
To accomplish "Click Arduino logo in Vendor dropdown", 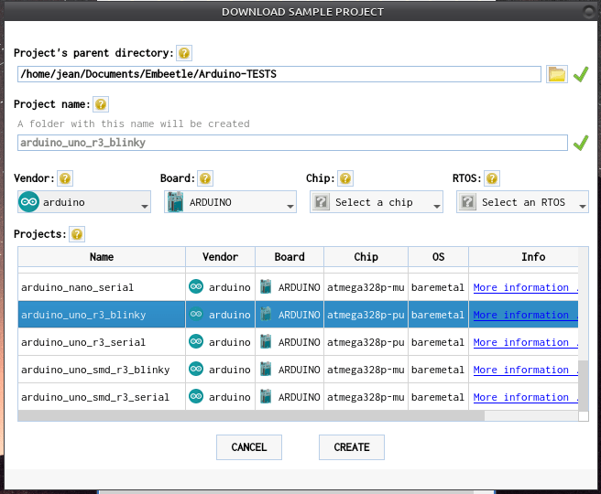I will click(x=28, y=201).
